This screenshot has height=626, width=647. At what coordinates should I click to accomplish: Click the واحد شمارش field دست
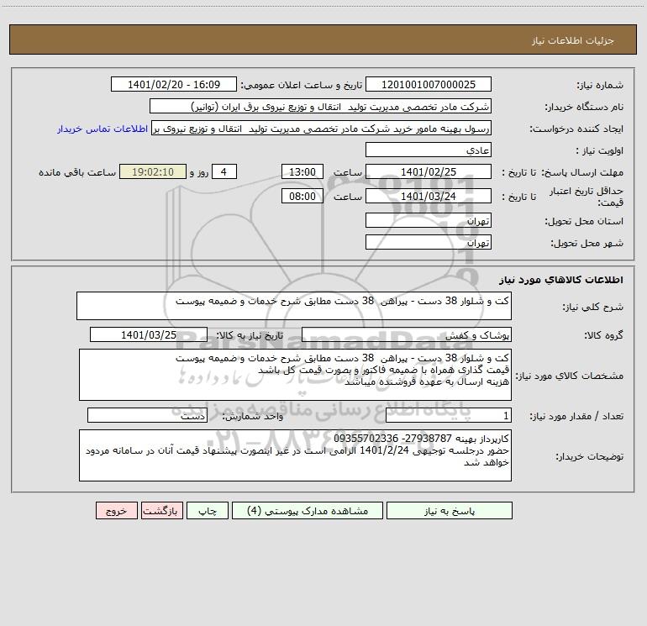[147, 415]
